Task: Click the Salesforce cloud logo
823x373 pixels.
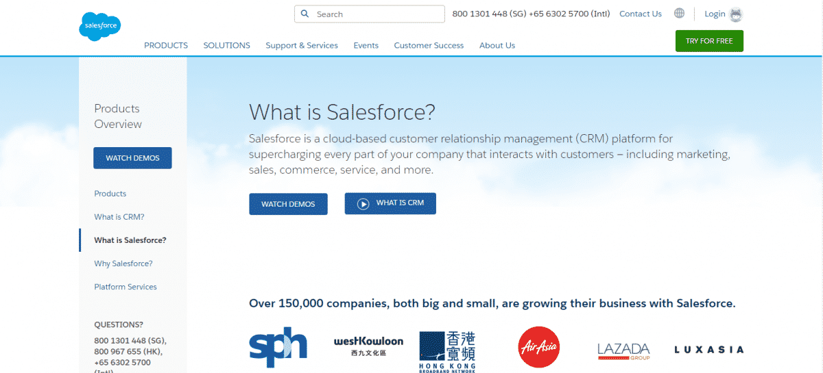Action: tap(100, 27)
